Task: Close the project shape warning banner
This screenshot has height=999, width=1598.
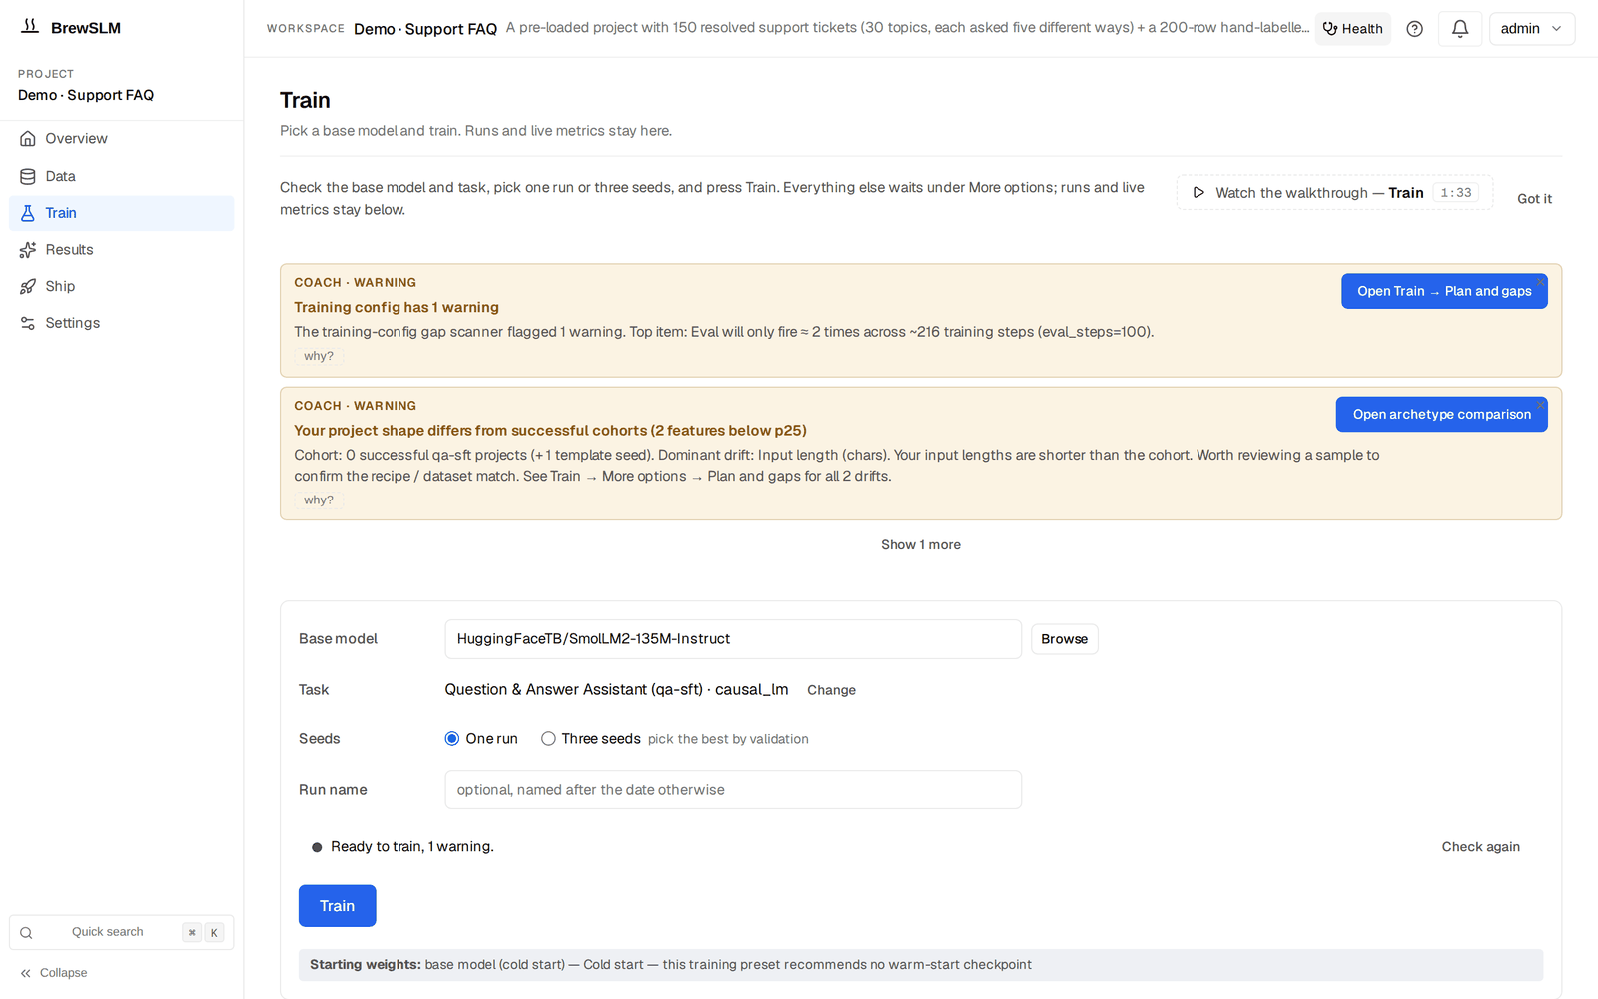Action: coord(1541,405)
